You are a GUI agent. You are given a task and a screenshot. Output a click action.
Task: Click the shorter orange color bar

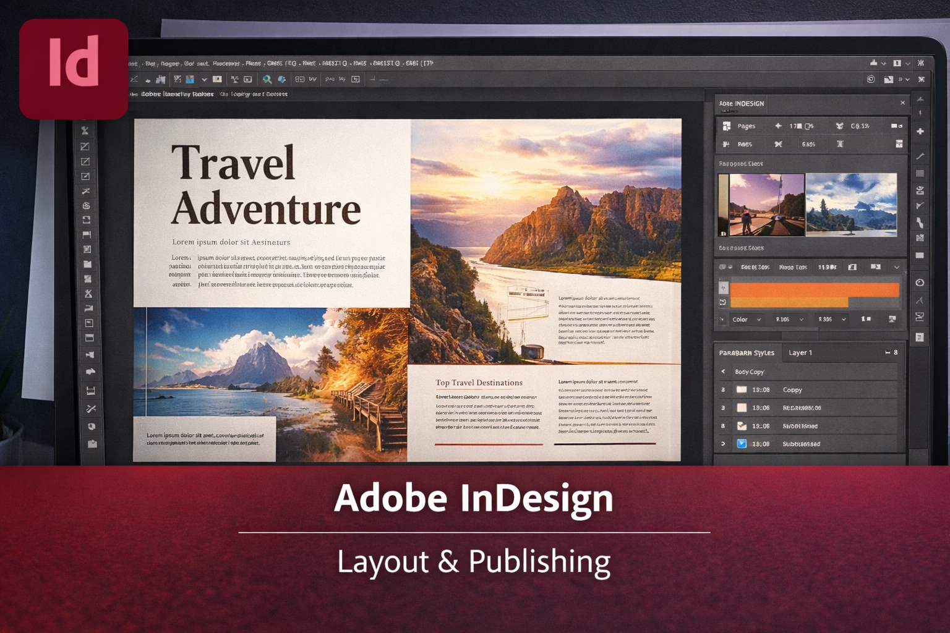click(789, 302)
